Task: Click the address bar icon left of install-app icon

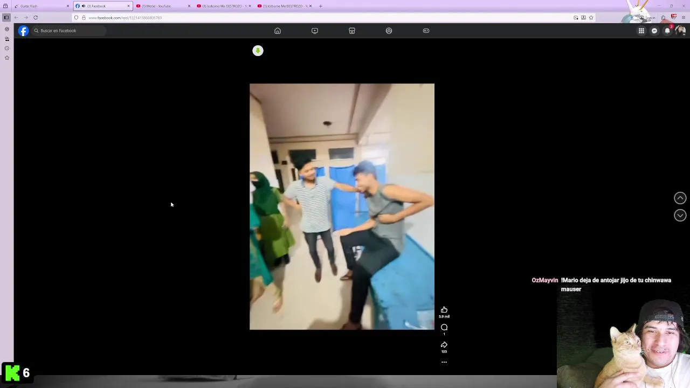Action: tap(576, 17)
